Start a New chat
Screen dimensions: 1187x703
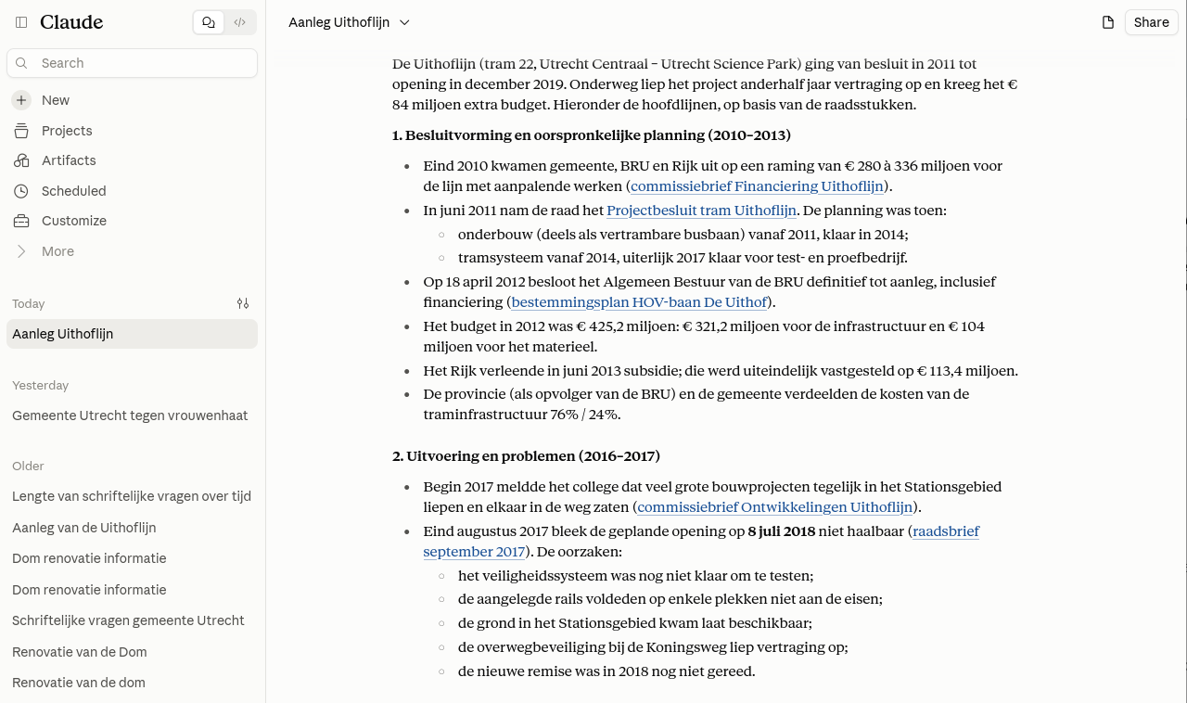[132, 100]
